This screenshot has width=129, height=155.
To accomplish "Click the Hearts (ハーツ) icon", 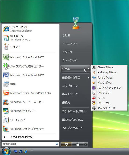I will [94, 98].
